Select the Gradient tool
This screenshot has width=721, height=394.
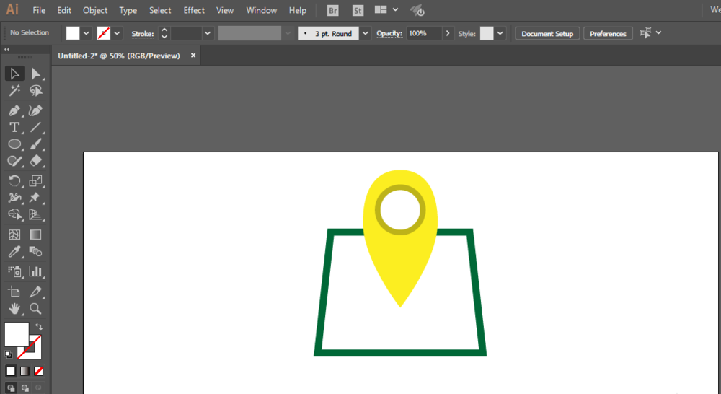[x=35, y=235]
